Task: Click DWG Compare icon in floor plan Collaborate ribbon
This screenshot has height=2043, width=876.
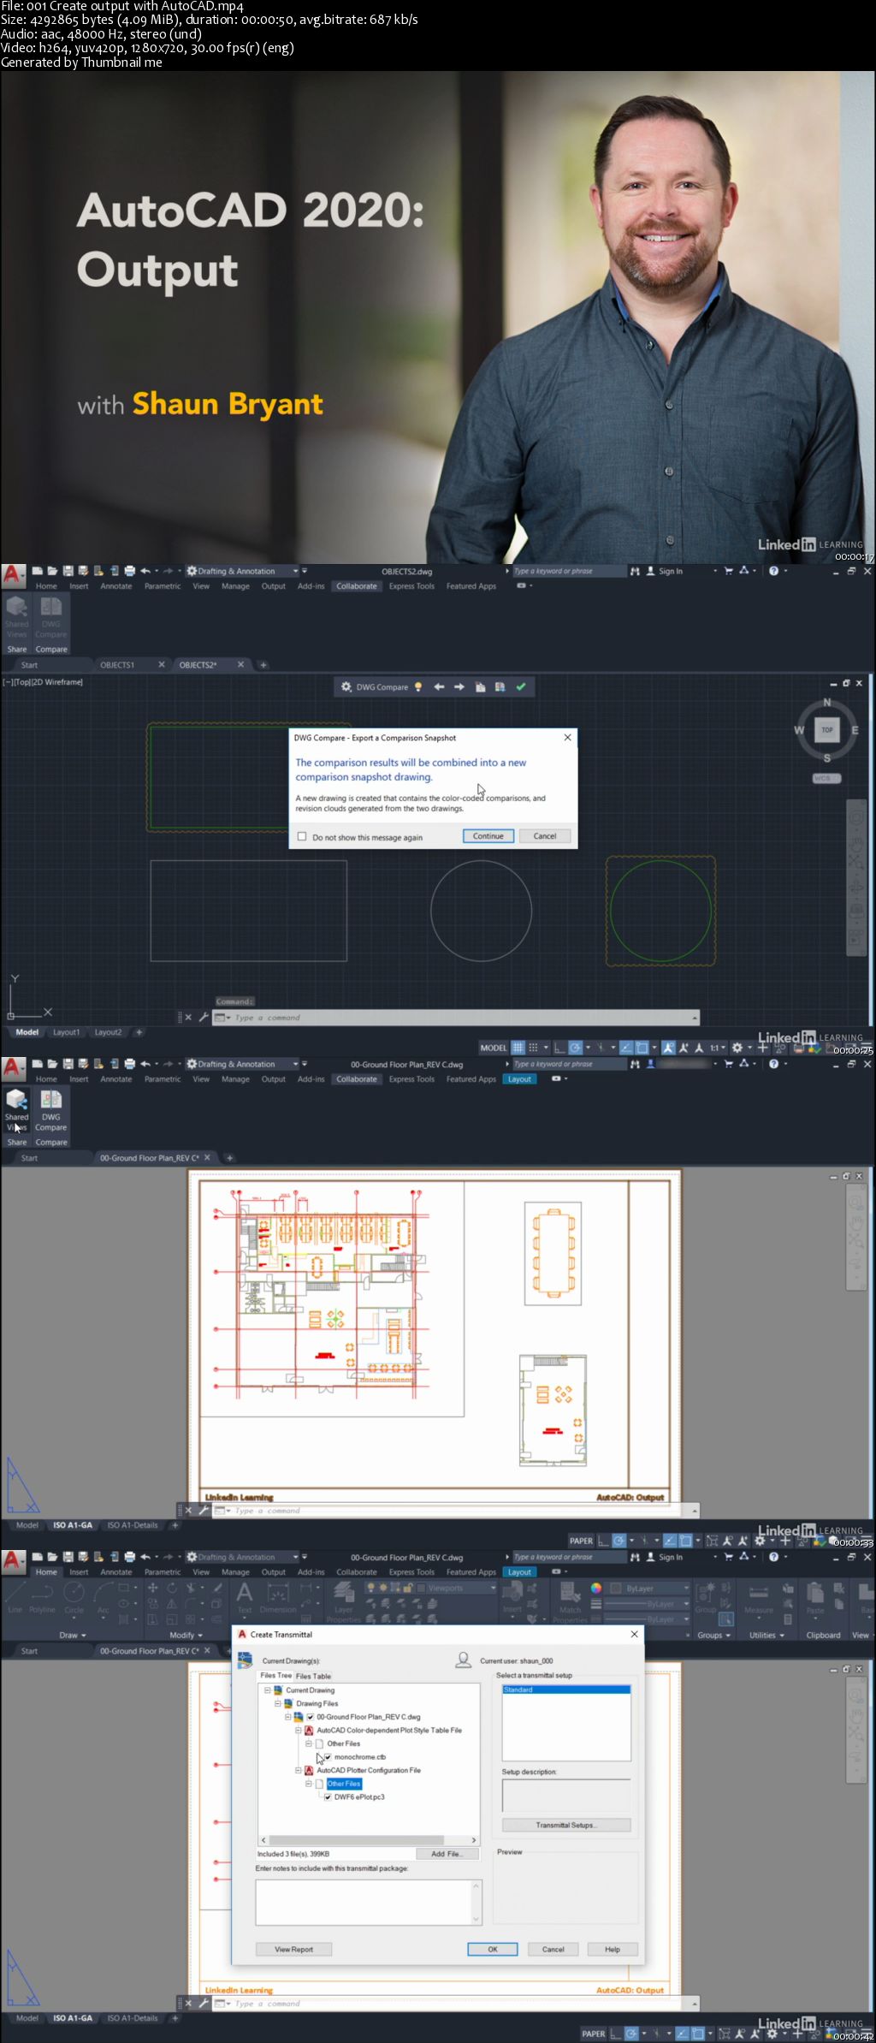Action: click(x=51, y=1109)
